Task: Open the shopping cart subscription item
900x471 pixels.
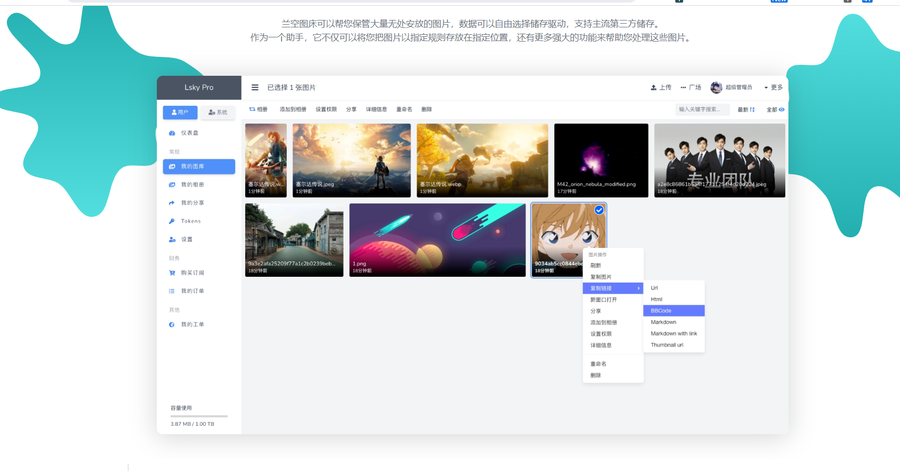Action: (x=172, y=273)
